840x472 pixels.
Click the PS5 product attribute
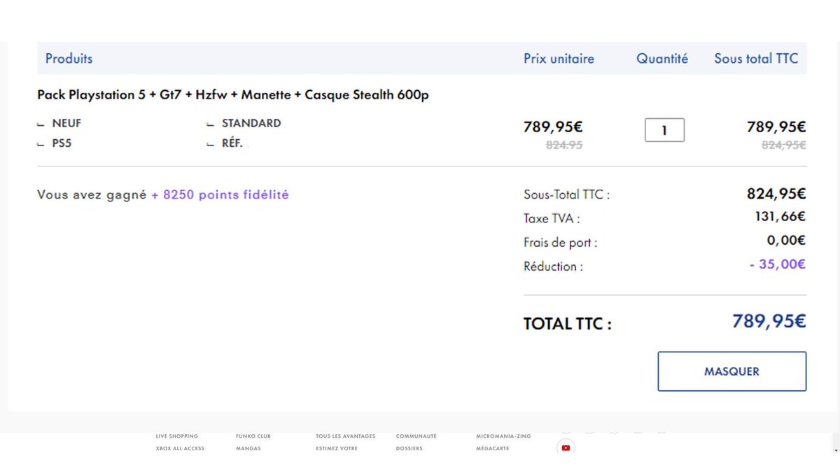(x=62, y=144)
